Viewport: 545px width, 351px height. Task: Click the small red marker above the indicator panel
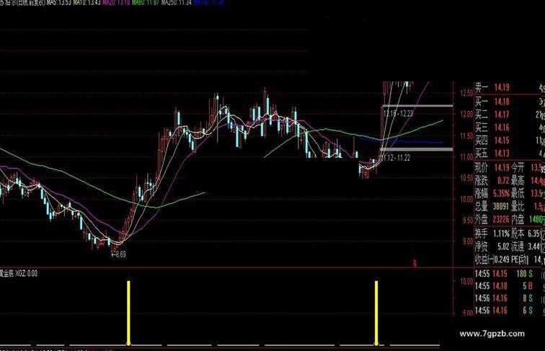[x=415, y=263]
